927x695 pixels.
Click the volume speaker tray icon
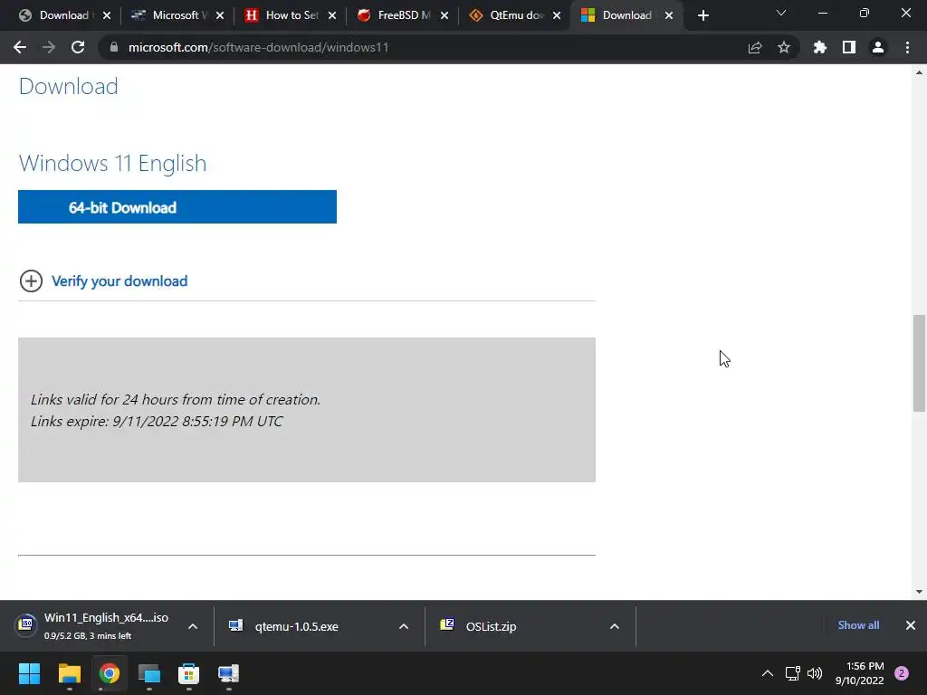pyautogui.click(x=815, y=673)
